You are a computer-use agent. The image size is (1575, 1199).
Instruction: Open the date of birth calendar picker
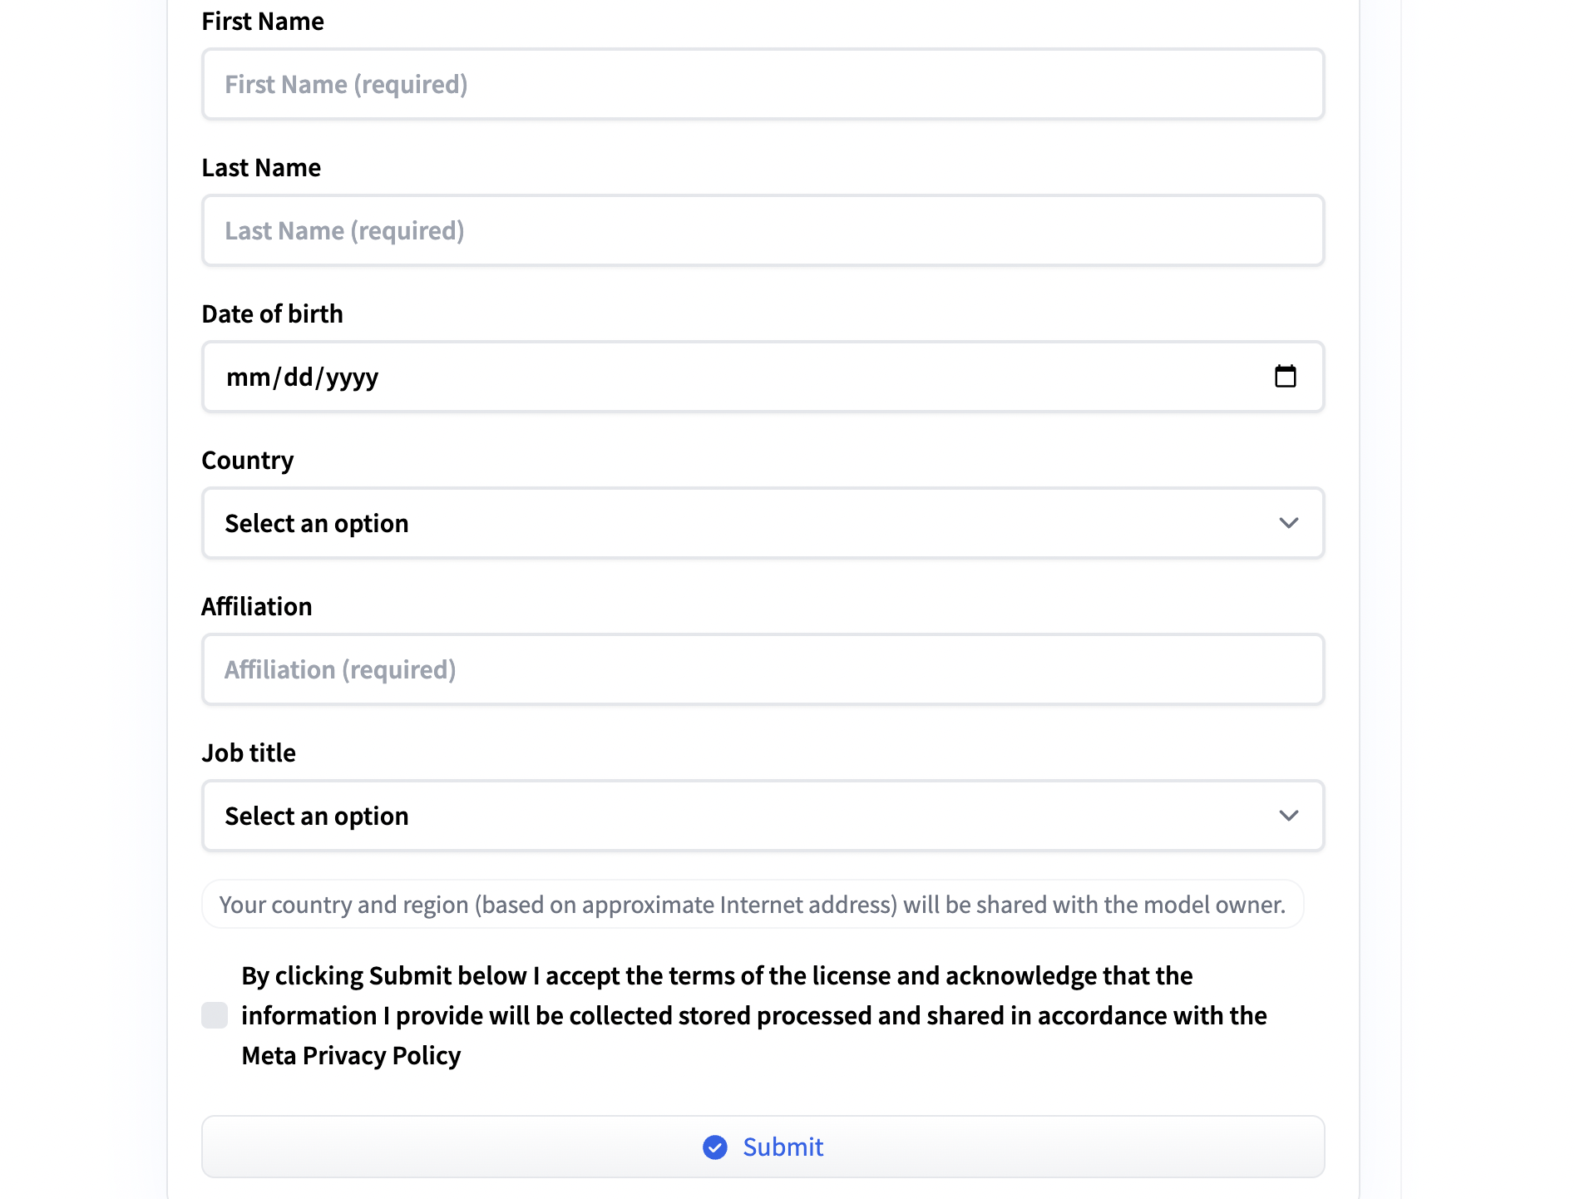1286,377
